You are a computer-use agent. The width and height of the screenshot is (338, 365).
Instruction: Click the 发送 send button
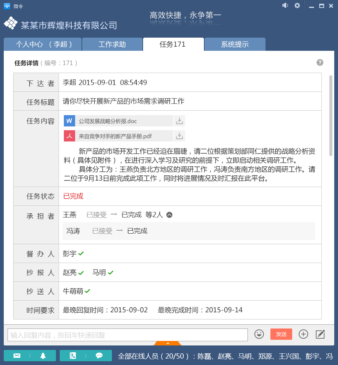[x=281, y=334]
